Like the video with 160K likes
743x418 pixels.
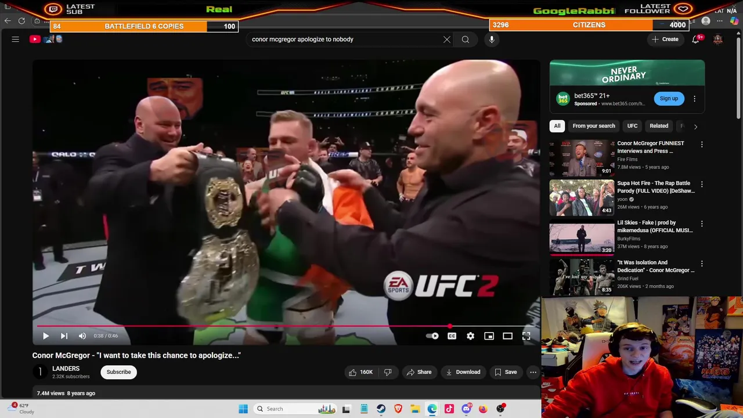pyautogui.click(x=361, y=372)
